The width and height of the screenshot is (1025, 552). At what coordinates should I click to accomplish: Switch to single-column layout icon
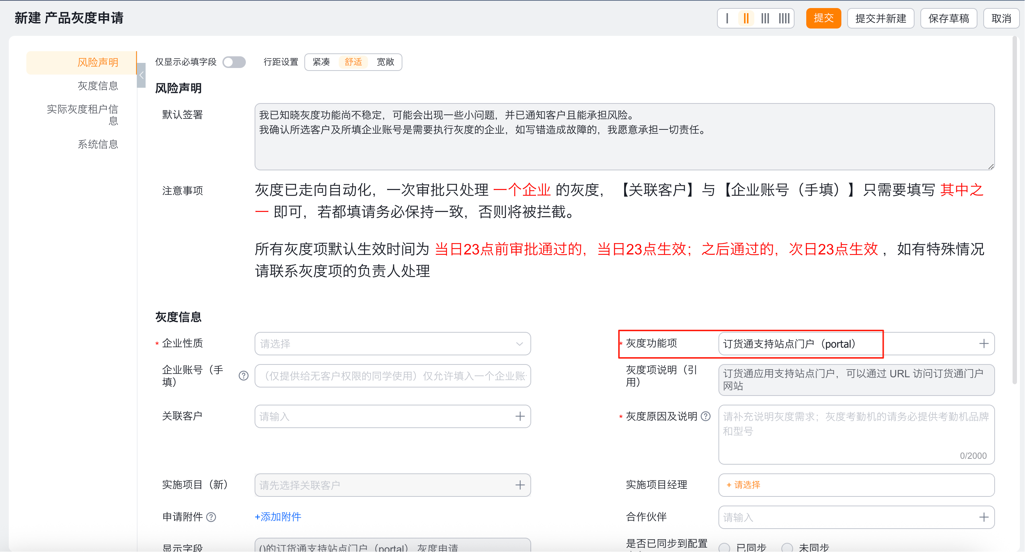coord(727,18)
